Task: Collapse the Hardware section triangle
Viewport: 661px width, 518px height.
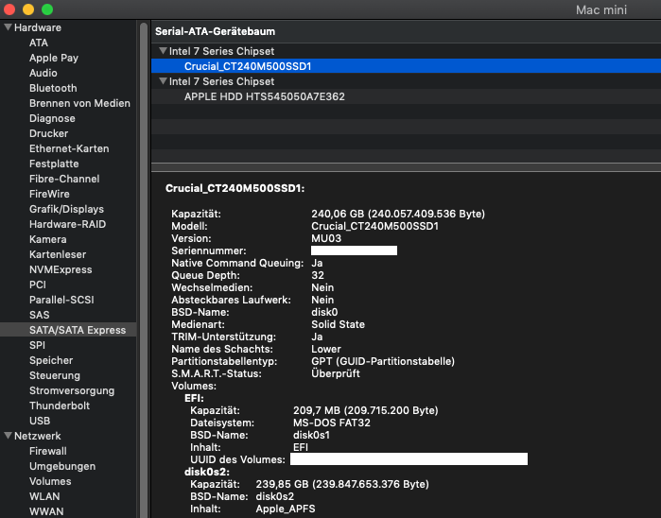Action: click(8, 27)
